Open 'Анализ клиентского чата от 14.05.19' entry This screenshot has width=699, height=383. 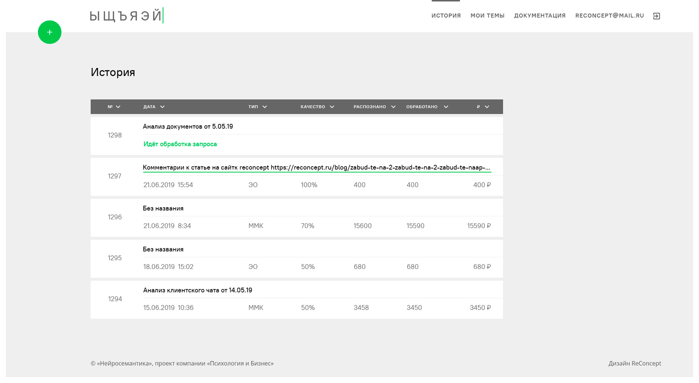pyautogui.click(x=198, y=290)
